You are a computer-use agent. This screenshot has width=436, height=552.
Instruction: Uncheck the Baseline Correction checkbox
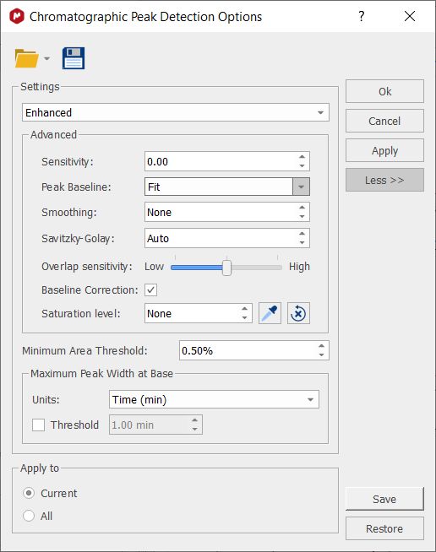click(151, 290)
